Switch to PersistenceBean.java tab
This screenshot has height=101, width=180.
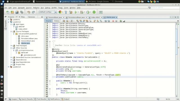click(76, 17)
